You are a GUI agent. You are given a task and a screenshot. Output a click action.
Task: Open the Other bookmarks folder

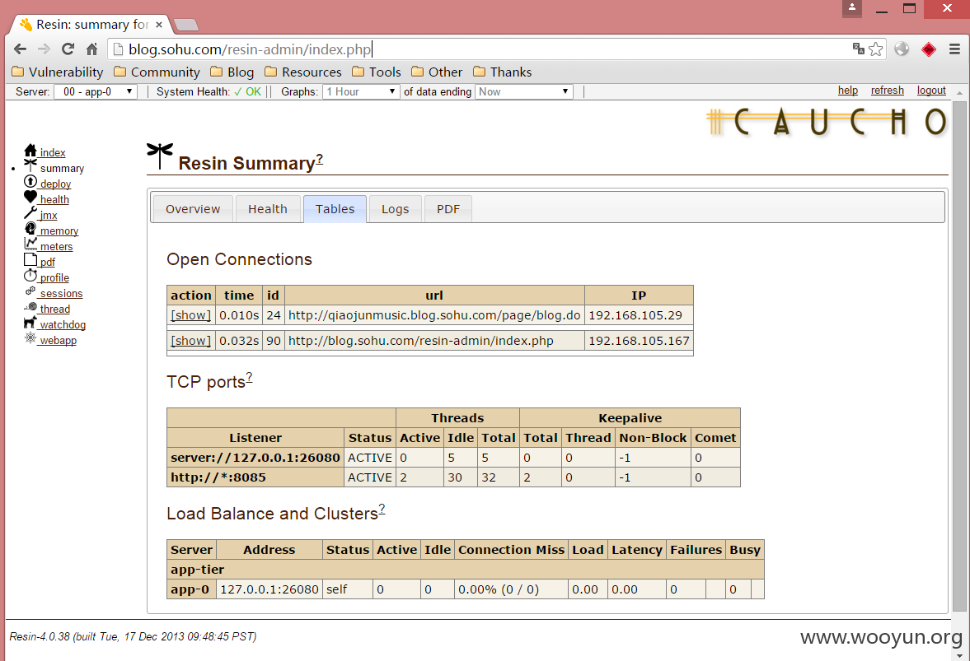pyautogui.click(x=437, y=72)
